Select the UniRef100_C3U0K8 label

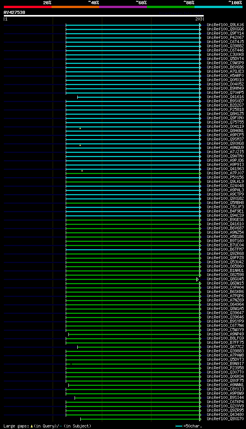pyautogui.click(x=225, y=54)
